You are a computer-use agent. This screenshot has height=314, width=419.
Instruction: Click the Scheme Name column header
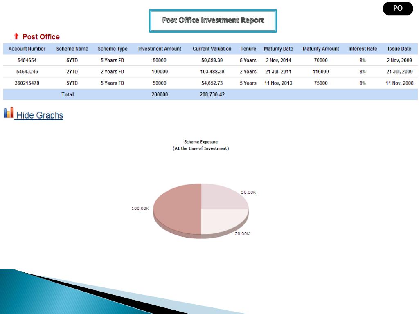tap(72, 49)
